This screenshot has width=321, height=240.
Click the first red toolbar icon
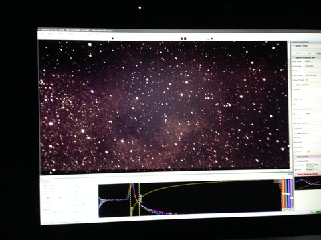click(182, 39)
